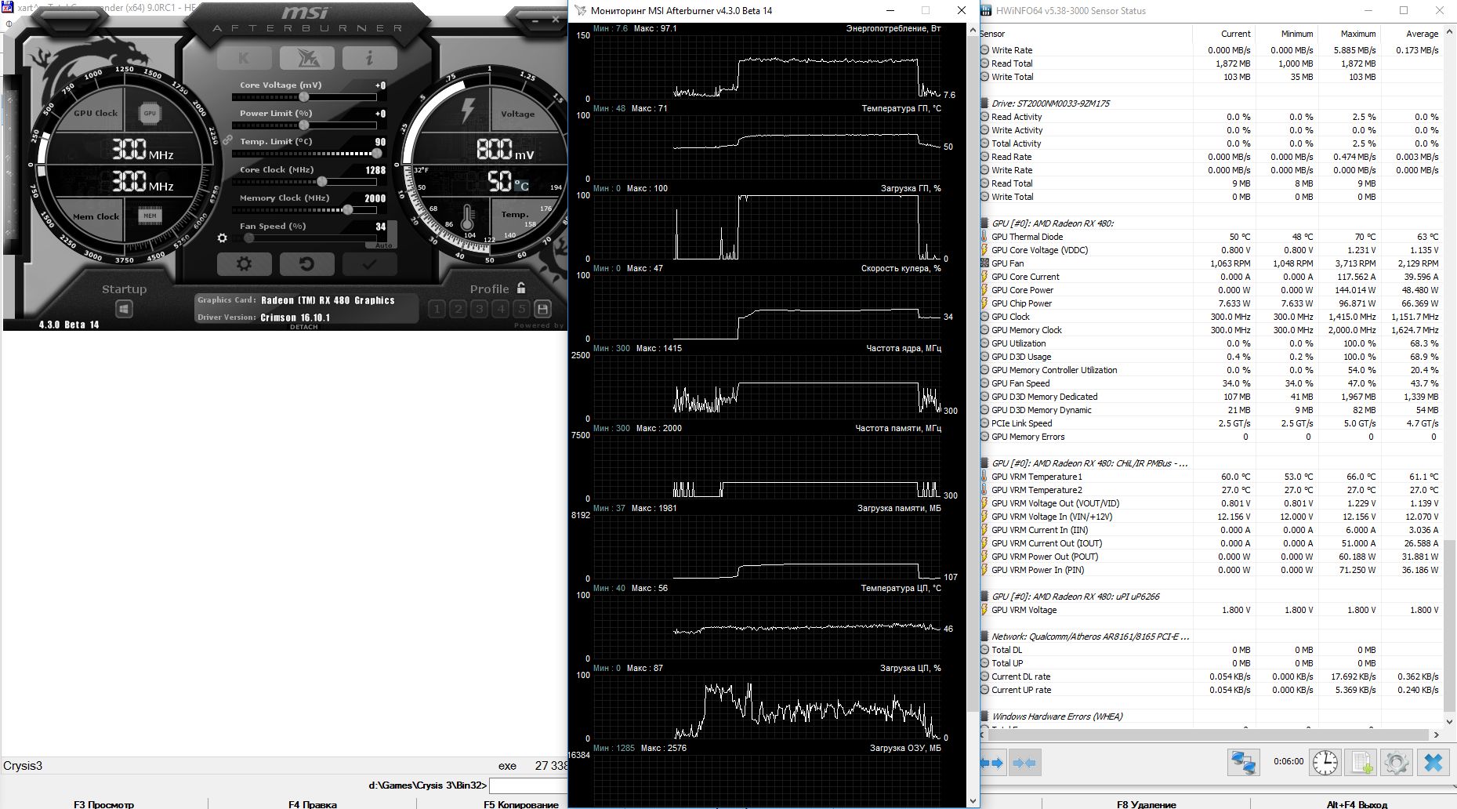Click F3 Просмотр in Total Commander
The width and height of the screenshot is (1457, 809).
(103, 804)
